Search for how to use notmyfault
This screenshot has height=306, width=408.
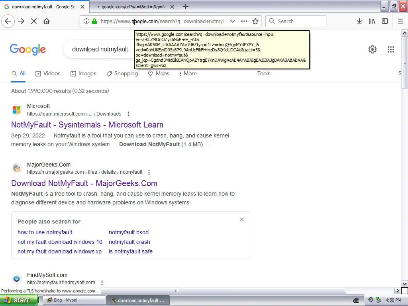45,232
